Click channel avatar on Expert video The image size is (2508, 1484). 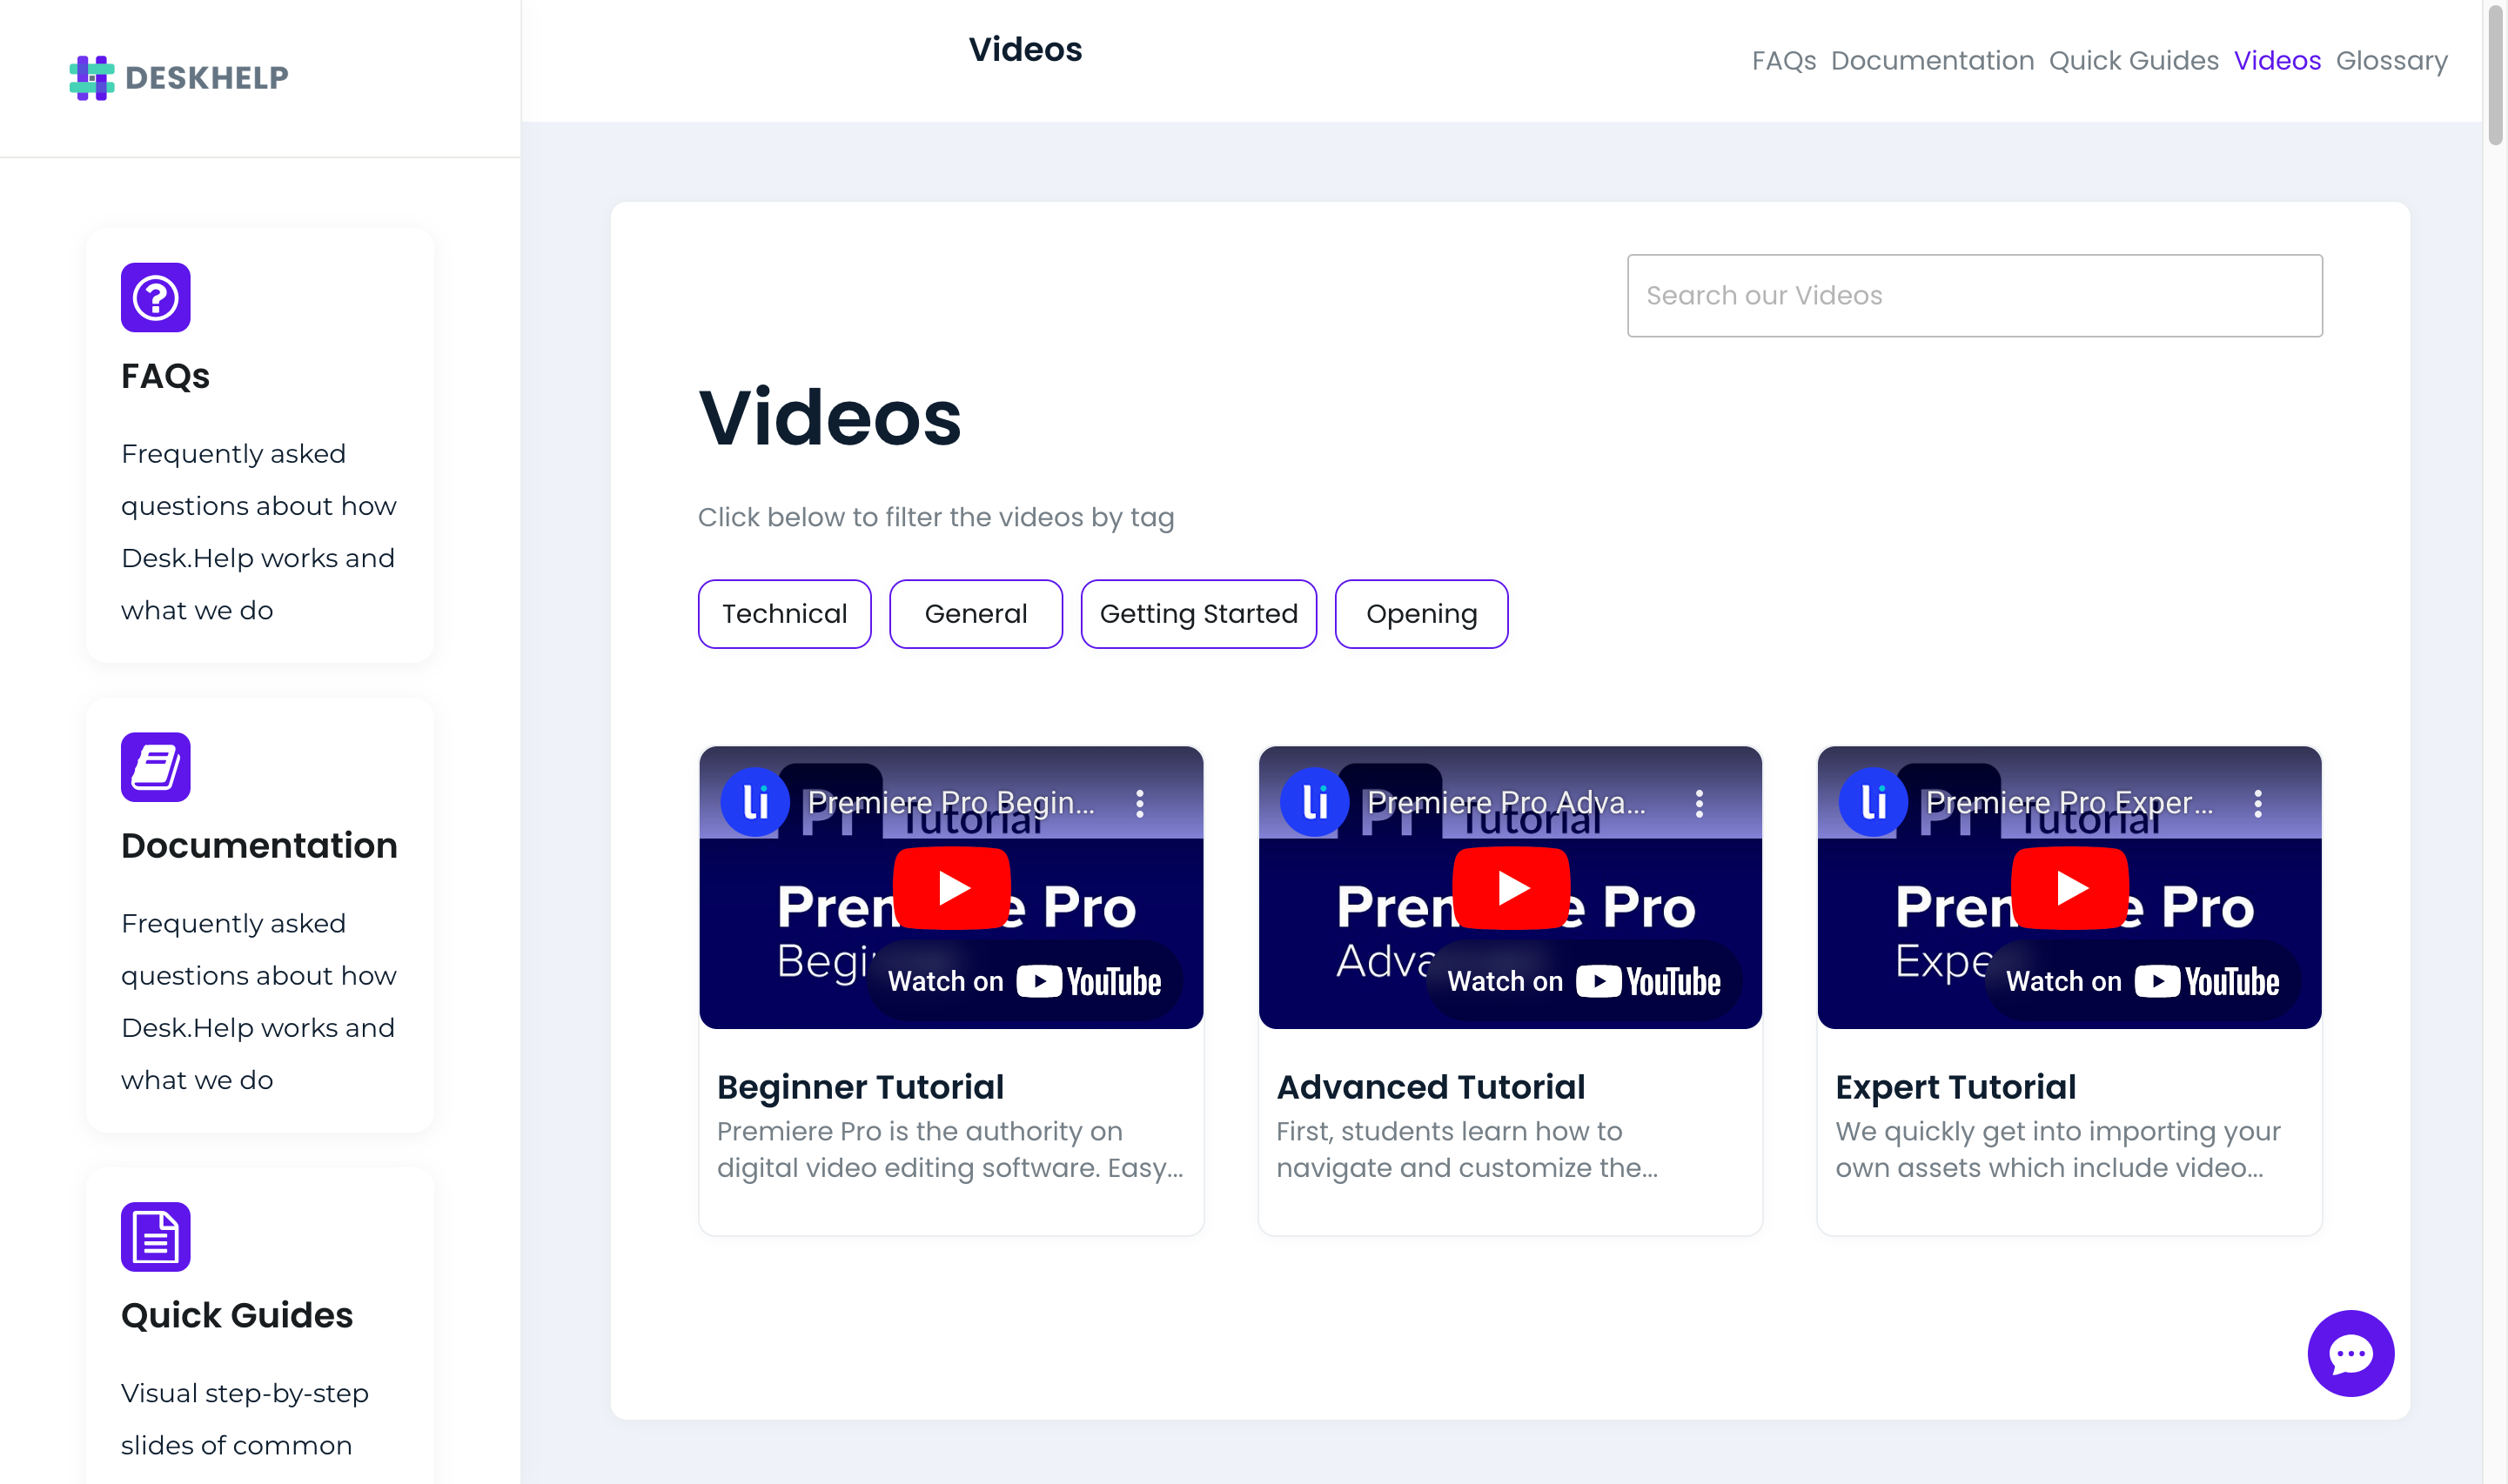point(1873,802)
